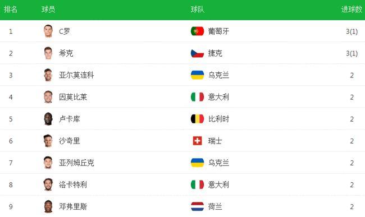Viewport: 365px width, 217px height.
Task: Click the Portugal flag icon
Action: click(197, 31)
